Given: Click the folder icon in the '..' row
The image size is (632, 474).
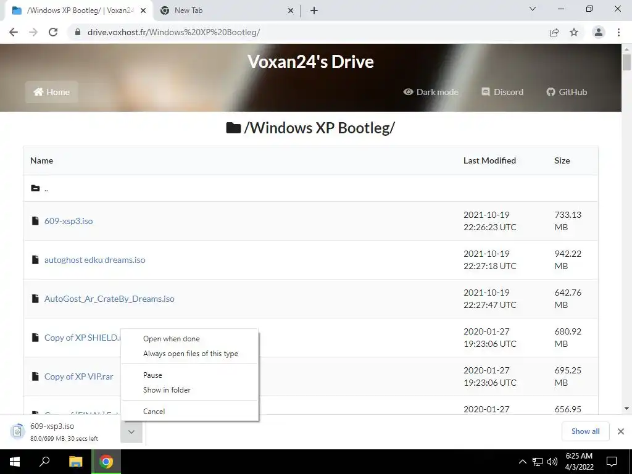Looking at the screenshot, I should pos(35,188).
